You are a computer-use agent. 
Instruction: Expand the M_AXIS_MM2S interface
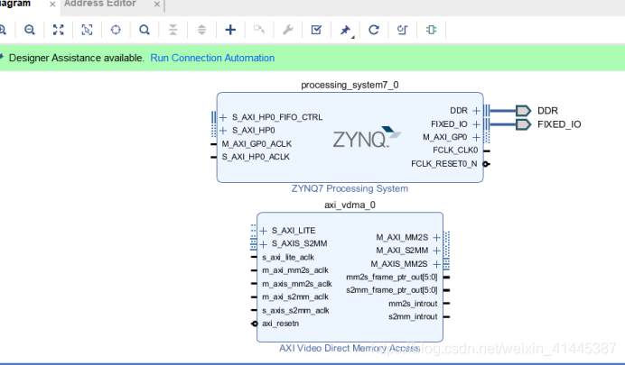click(x=436, y=264)
